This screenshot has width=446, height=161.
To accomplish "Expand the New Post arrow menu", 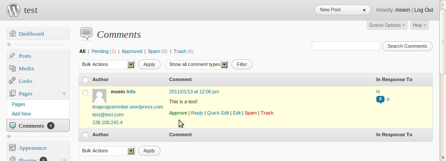I will (364, 10).
